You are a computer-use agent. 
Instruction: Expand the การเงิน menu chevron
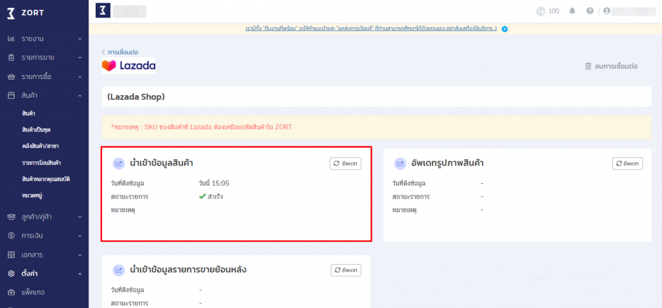click(x=80, y=236)
